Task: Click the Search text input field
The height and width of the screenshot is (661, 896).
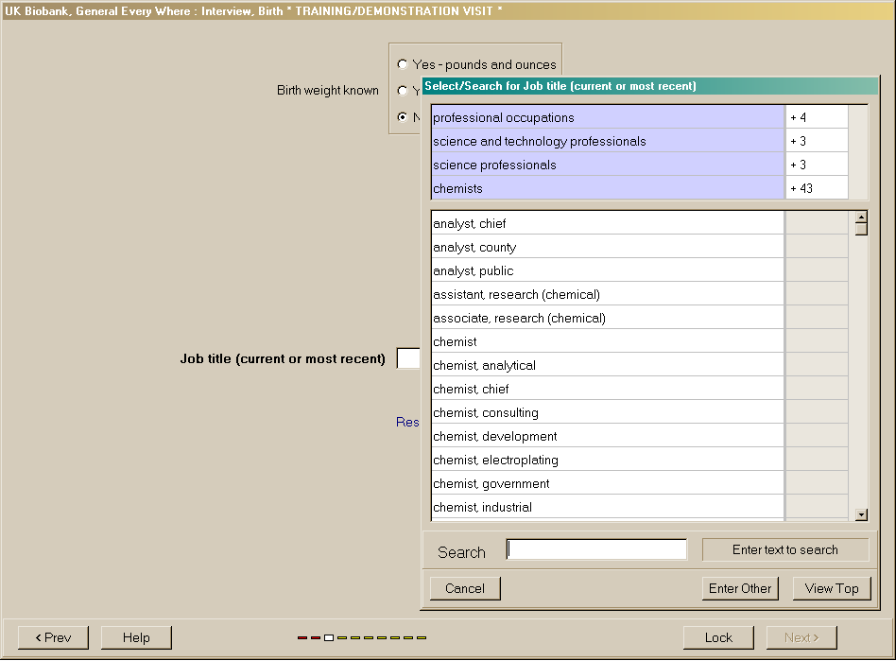Action: (596, 550)
